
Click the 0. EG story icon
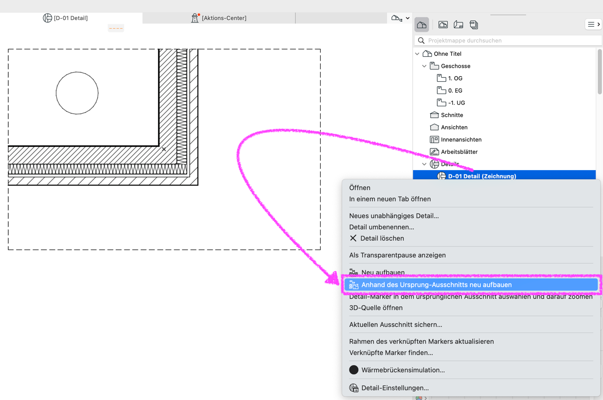coord(441,91)
